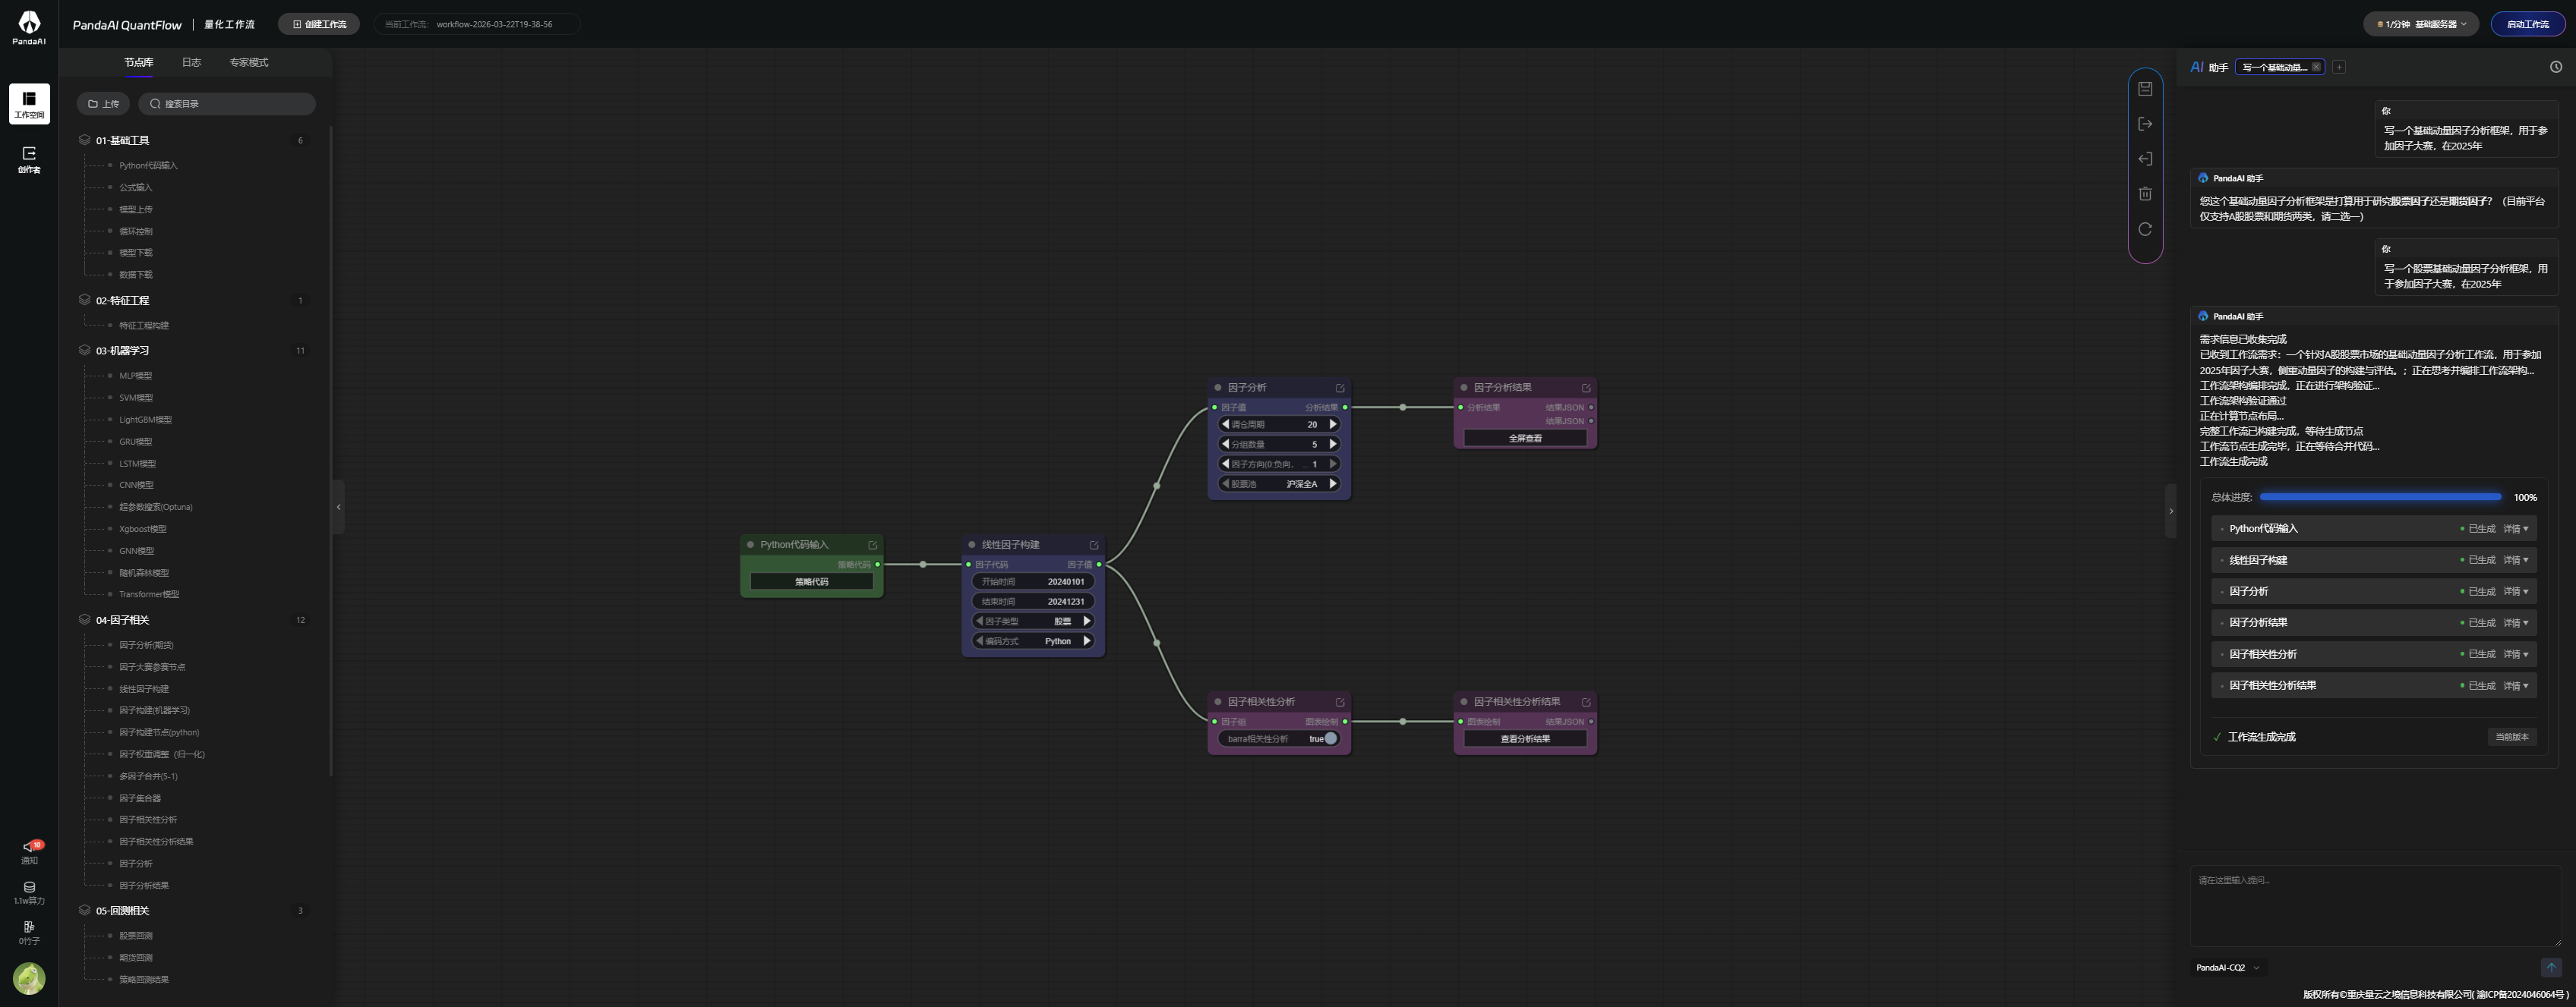Click the refresh icon in the floating toolbar
Image resolution: width=2576 pixels, height=1007 pixels.
pos(2145,228)
